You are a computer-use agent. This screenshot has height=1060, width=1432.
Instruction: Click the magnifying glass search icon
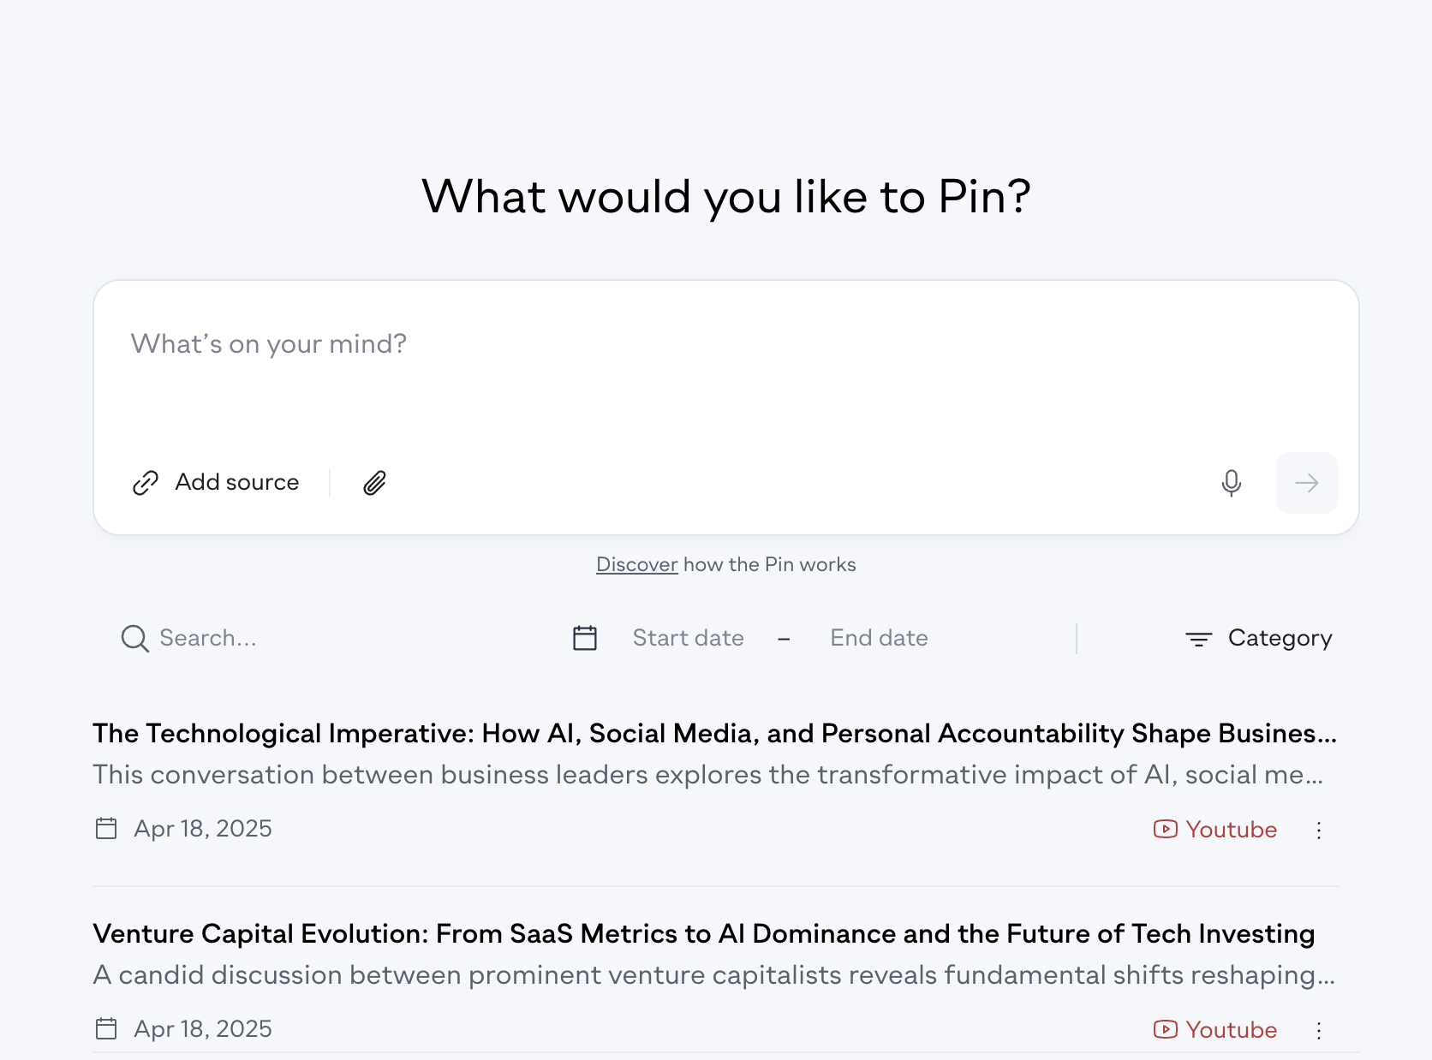pos(134,638)
